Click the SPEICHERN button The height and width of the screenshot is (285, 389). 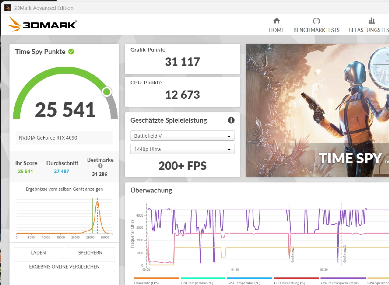point(90,252)
